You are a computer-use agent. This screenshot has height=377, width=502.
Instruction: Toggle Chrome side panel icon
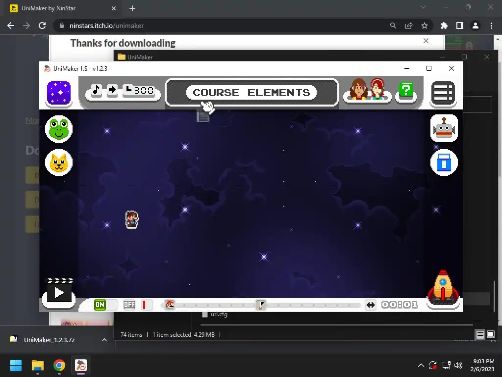460,26
